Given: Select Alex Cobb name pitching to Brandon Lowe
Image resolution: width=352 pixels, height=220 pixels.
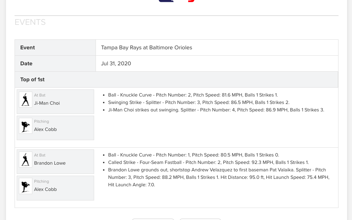Looking at the screenshot, I should [45, 189].
